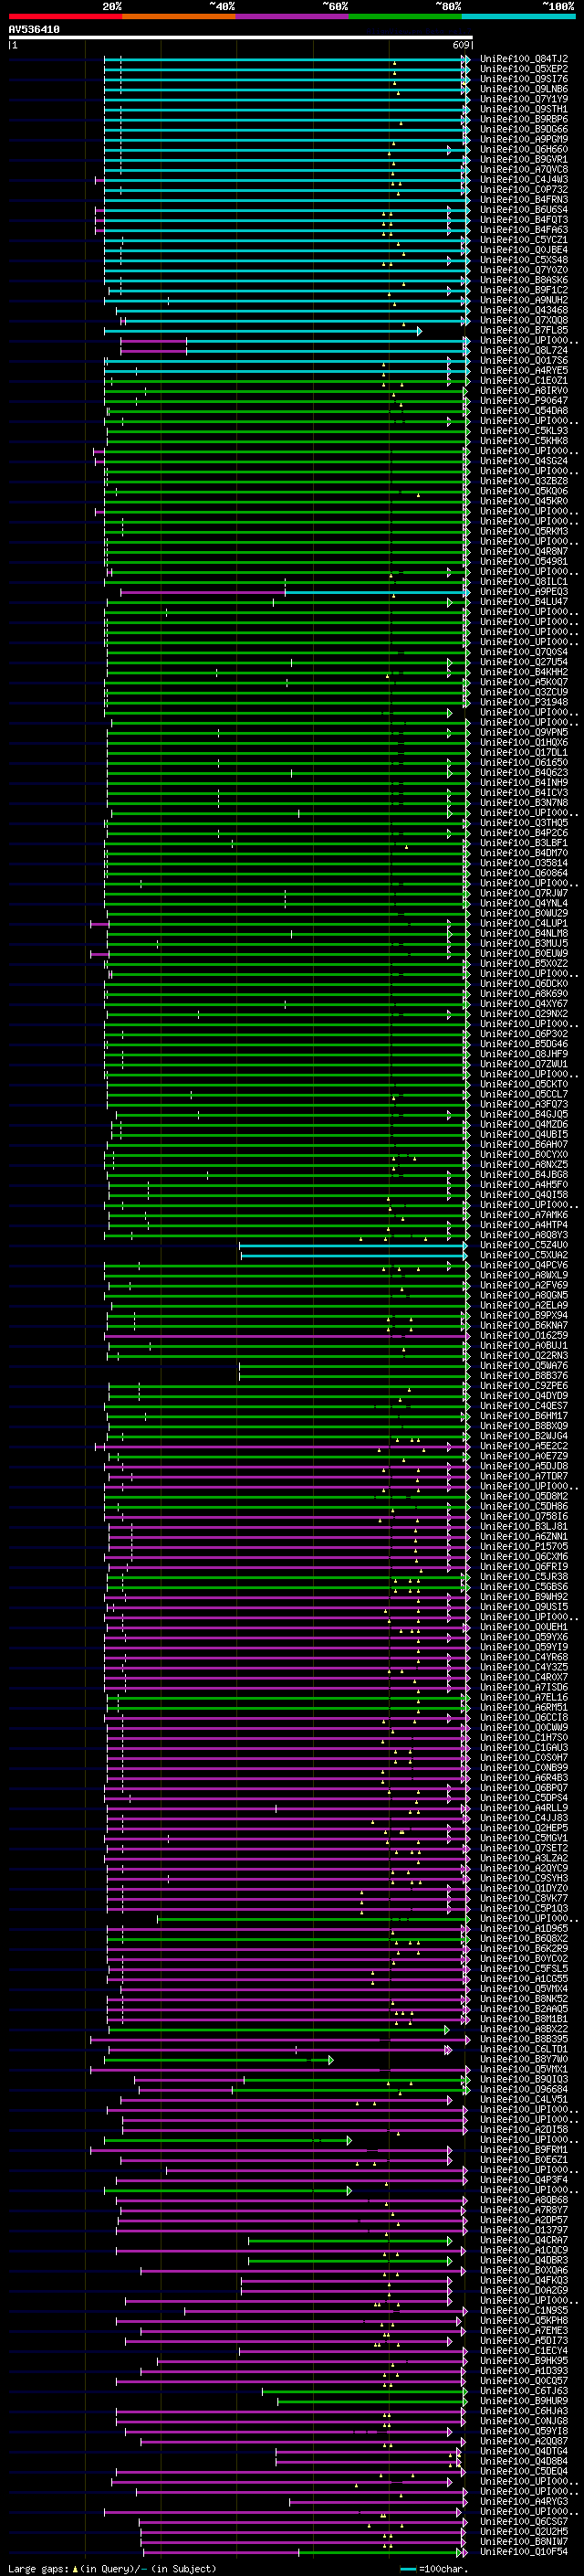Select the UniRef100_O54981 entry
The image size is (584, 2576).
tap(524, 561)
